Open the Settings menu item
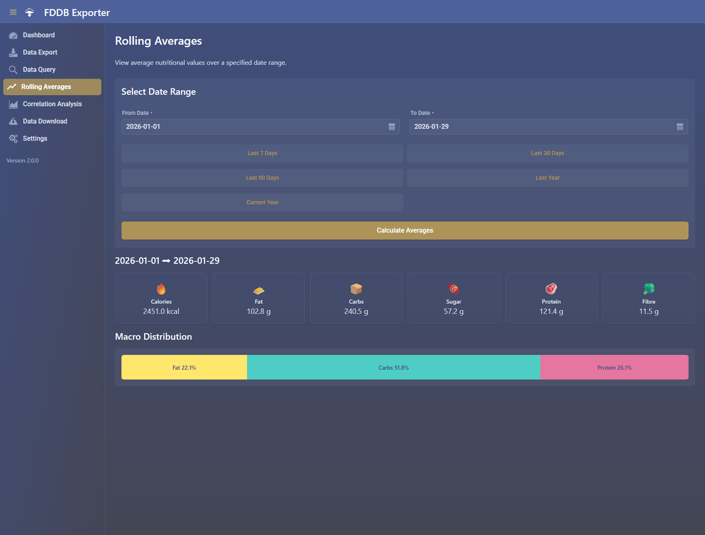This screenshot has height=535, width=705. [x=35, y=139]
